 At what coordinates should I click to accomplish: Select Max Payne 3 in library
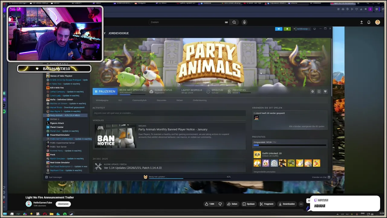(x=65, y=111)
